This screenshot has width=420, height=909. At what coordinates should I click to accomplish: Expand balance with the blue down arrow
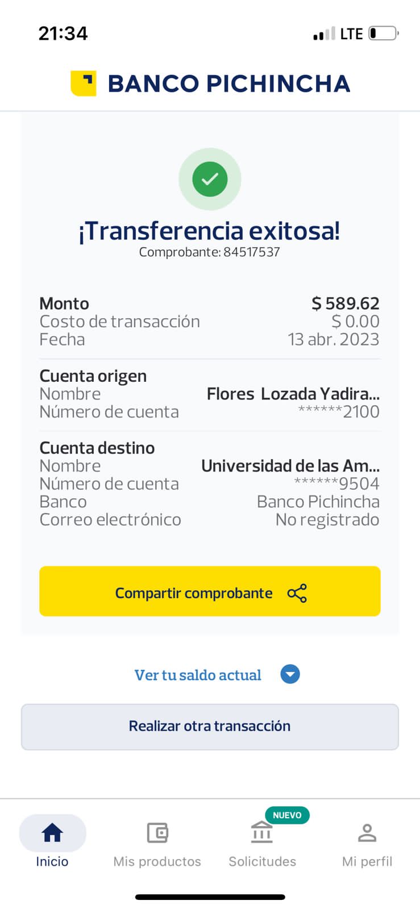(x=290, y=674)
